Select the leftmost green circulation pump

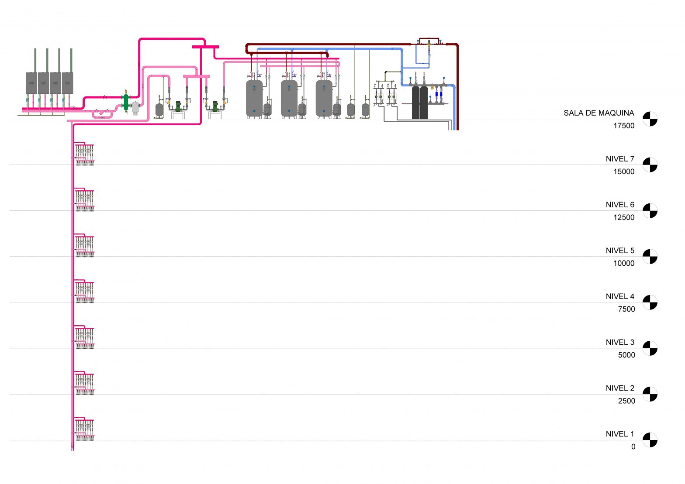(x=178, y=106)
